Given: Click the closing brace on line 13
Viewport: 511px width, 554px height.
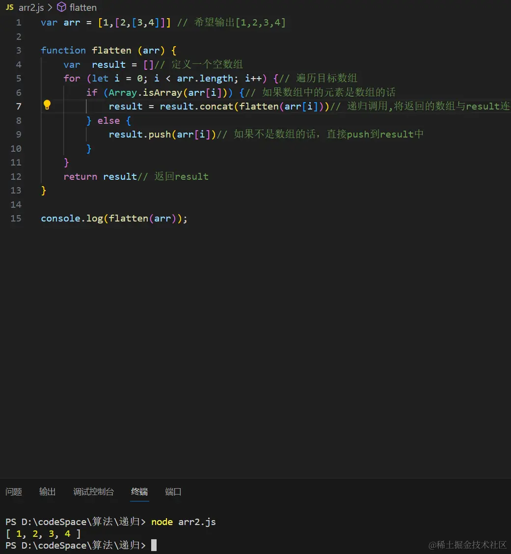Looking at the screenshot, I should coord(43,191).
